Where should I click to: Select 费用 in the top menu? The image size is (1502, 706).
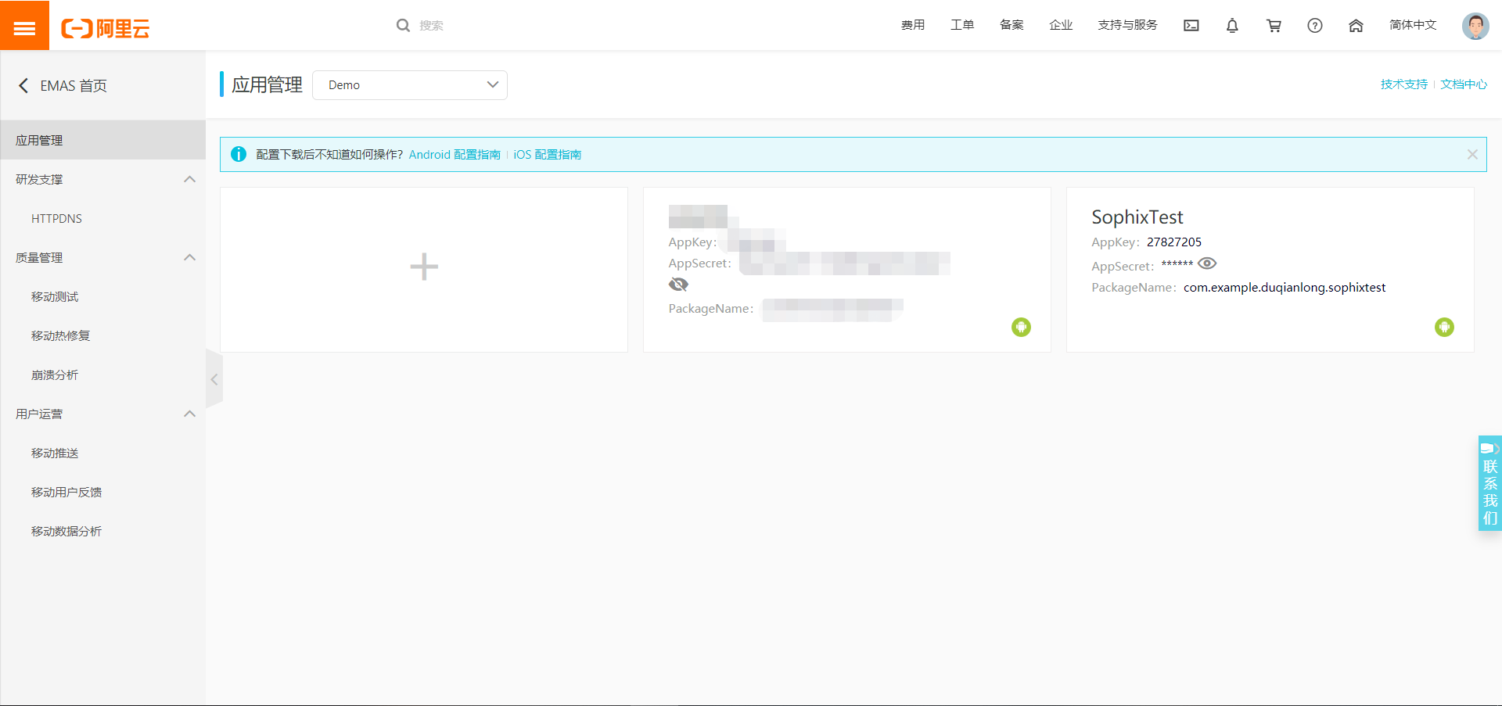click(912, 25)
